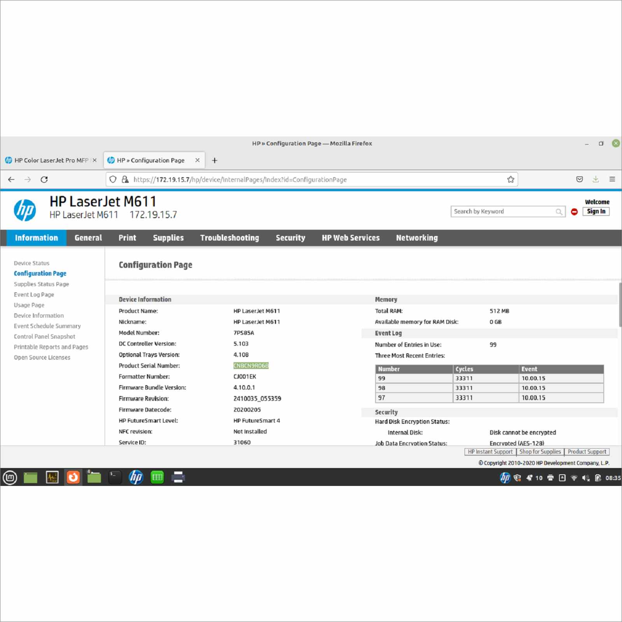Click event log entry number 99
This screenshot has height=622, width=622.
(x=382, y=378)
